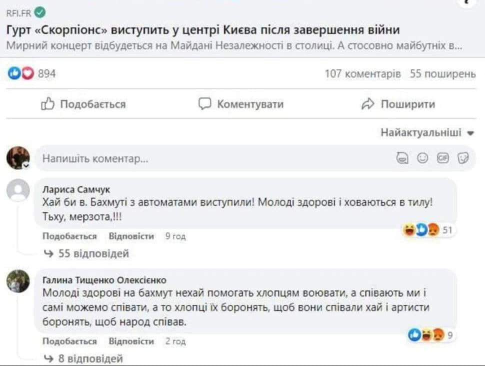Like Лариса Самчук's comment via Подобається
Viewport: 485px width, 366px height.
69,236
